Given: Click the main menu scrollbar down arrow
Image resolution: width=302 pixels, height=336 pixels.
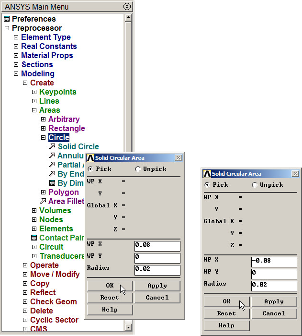Looking at the screenshot, I should (x=128, y=327).
